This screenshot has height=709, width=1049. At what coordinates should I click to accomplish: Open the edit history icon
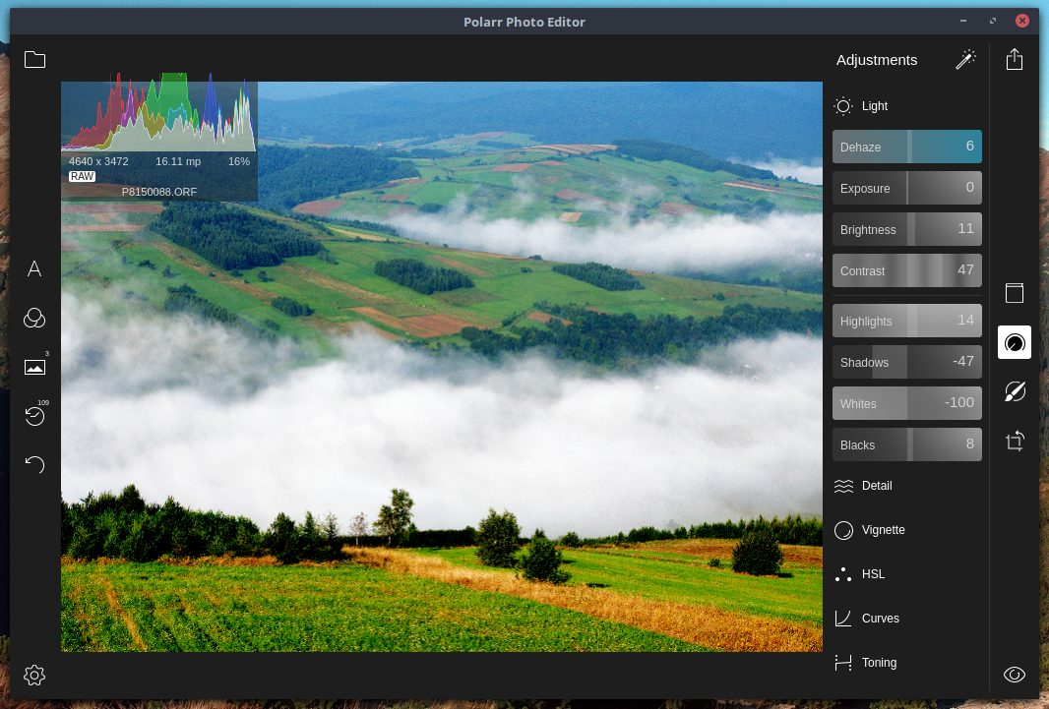click(34, 416)
